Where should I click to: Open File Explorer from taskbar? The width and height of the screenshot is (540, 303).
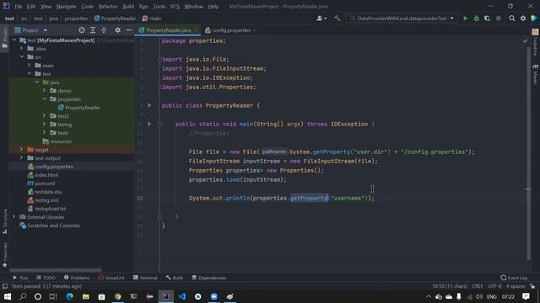[x=86, y=296]
